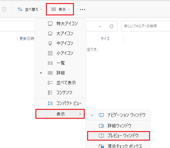Select 大アイコン large icons view

(60, 34)
